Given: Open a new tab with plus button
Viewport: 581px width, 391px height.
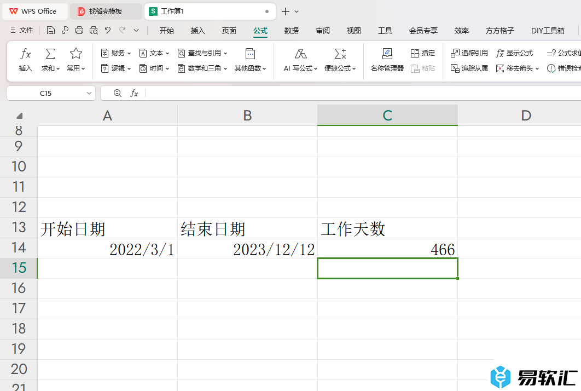Looking at the screenshot, I should (286, 12).
